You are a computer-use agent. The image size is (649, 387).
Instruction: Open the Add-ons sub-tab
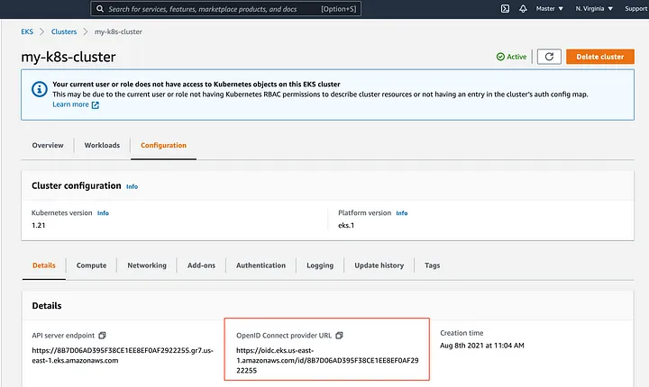pos(201,265)
